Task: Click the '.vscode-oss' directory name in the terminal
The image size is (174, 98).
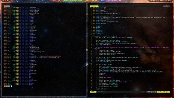Action: click(x=33, y=62)
